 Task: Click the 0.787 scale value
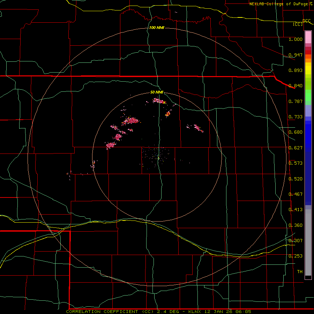pos(296,101)
